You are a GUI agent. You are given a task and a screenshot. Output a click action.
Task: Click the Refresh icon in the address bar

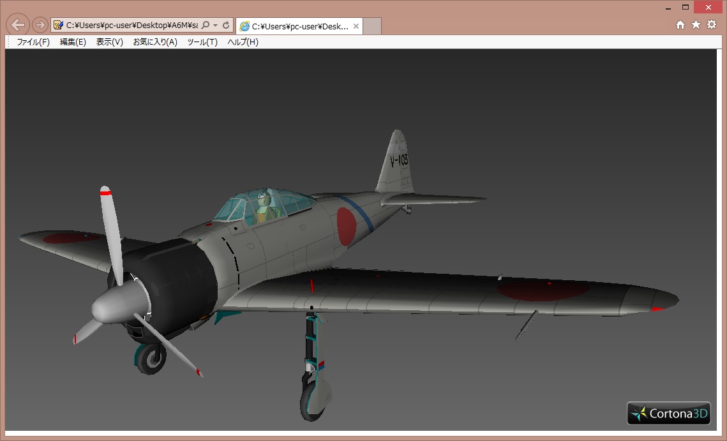click(x=226, y=26)
